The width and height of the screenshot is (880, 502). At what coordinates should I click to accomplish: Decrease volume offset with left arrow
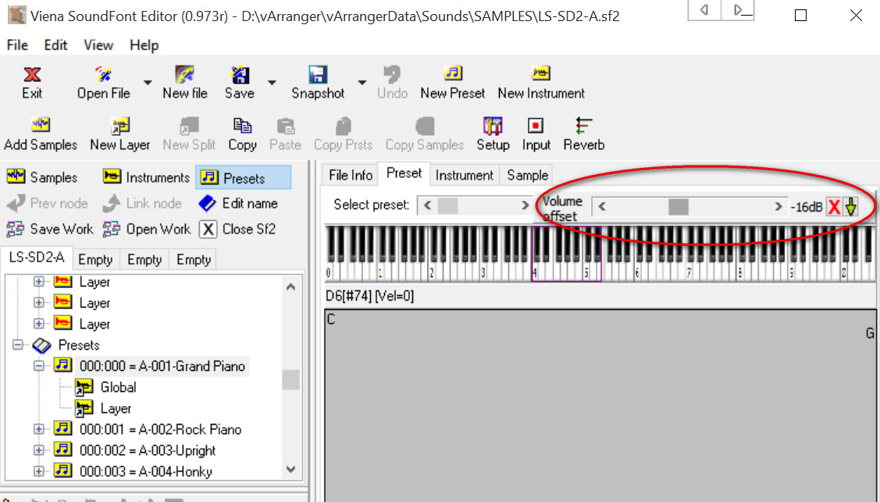601,206
